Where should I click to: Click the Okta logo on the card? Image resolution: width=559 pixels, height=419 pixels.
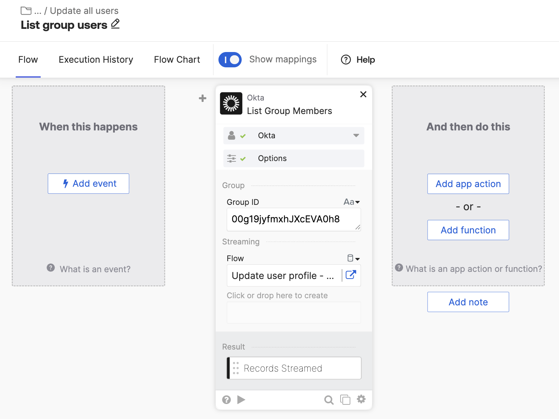point(231,103)
